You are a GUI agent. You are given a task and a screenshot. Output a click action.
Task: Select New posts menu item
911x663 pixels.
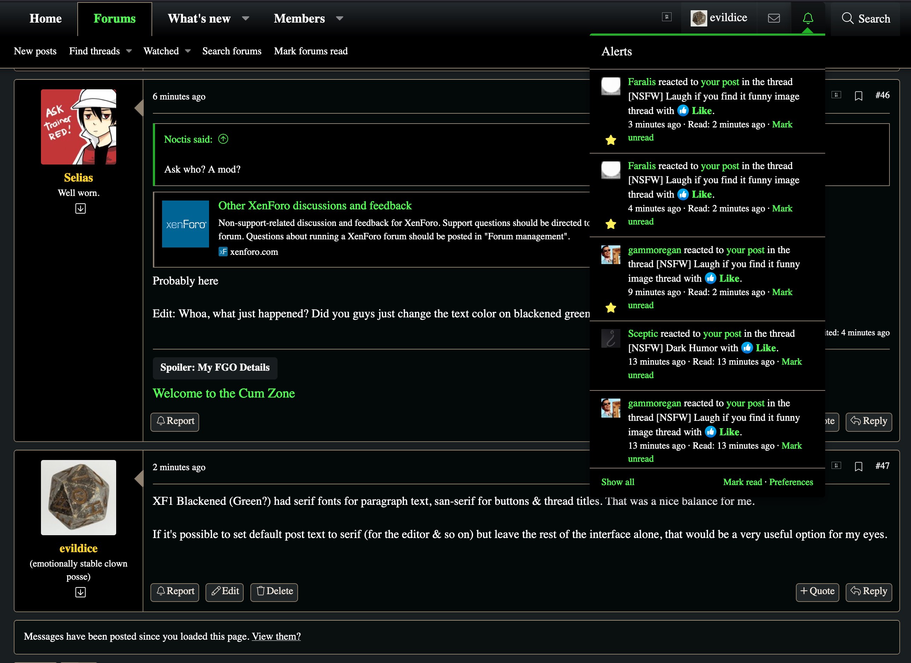pos(35,51)
